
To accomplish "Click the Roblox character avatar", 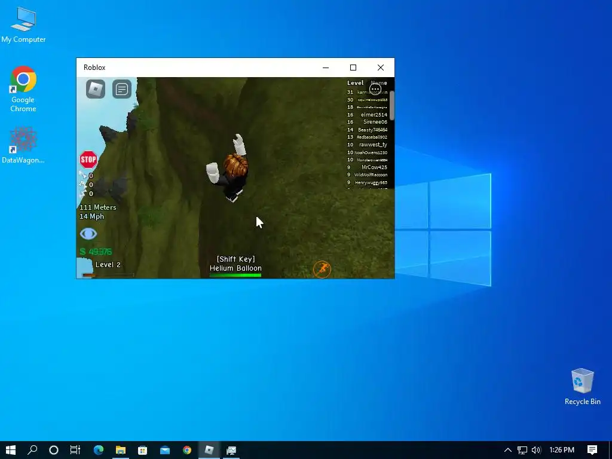I will [228, 169].
